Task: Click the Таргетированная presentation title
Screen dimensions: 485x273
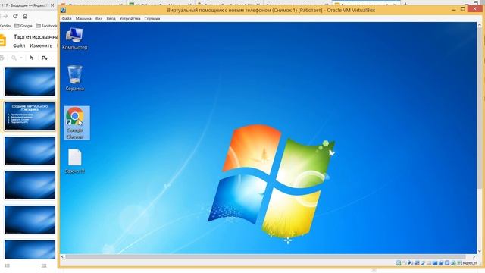Action: pyautogui.click(x=36, y=37)
